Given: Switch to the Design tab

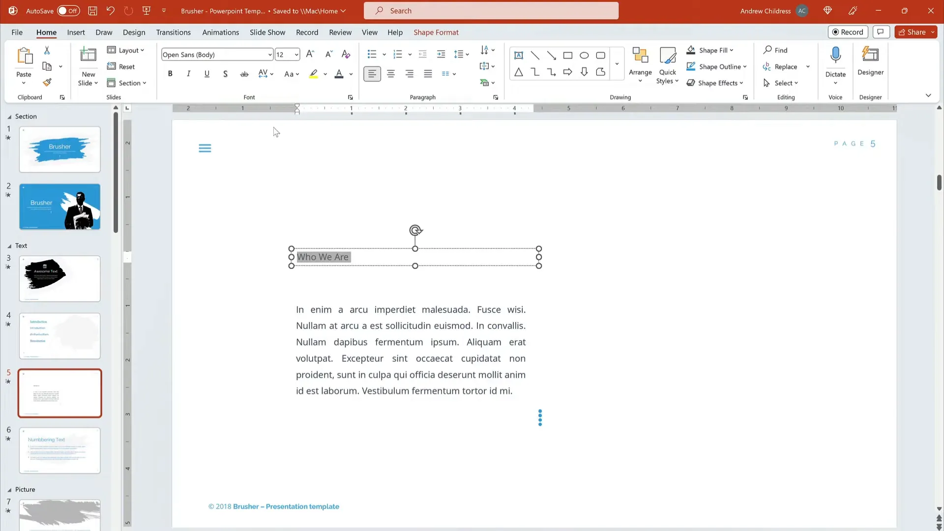Looking at the screenshot, I should (x=134, y=32).
